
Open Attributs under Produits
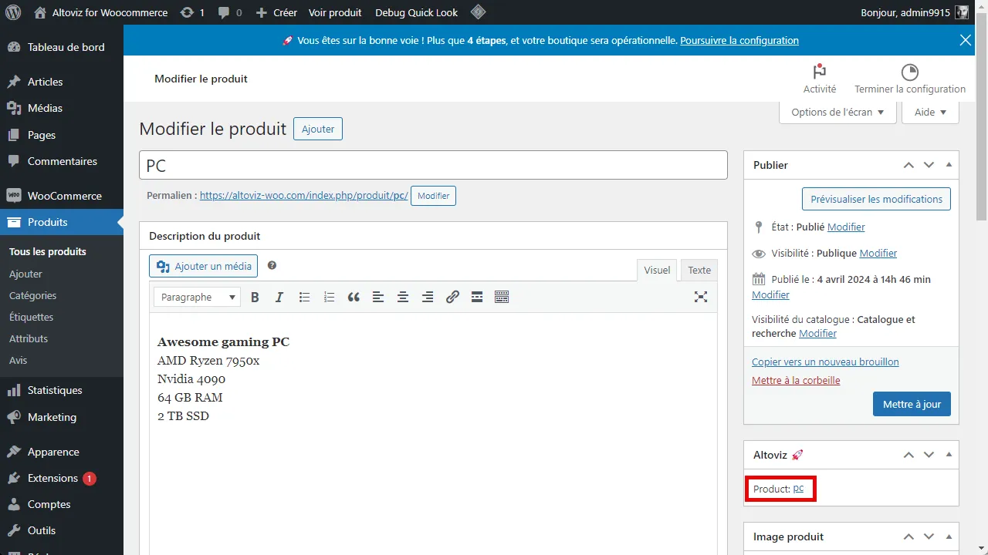pyautogui.click(x=29, y=338)
